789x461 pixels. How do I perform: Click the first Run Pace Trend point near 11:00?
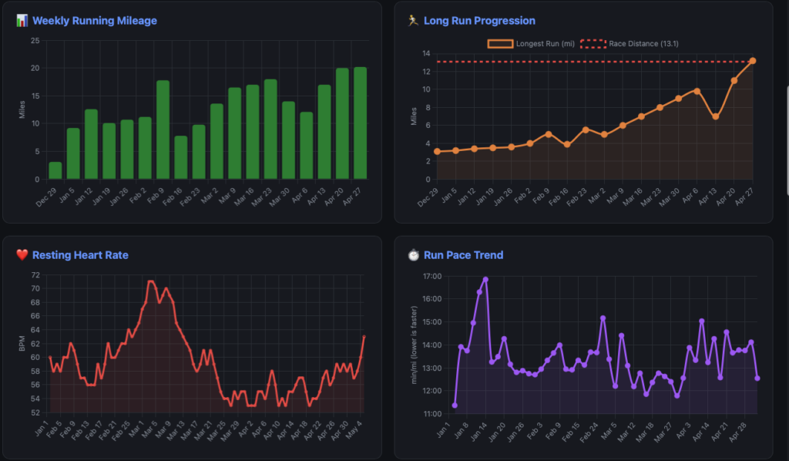click(455, 405)
